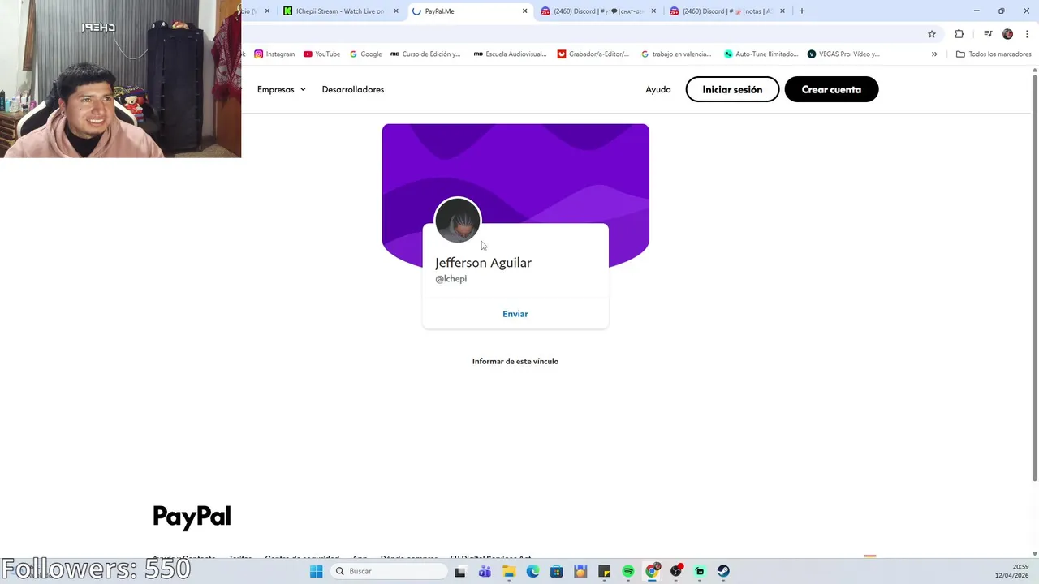
Task: Open Spotify from the taskbar
Action: 628,571
